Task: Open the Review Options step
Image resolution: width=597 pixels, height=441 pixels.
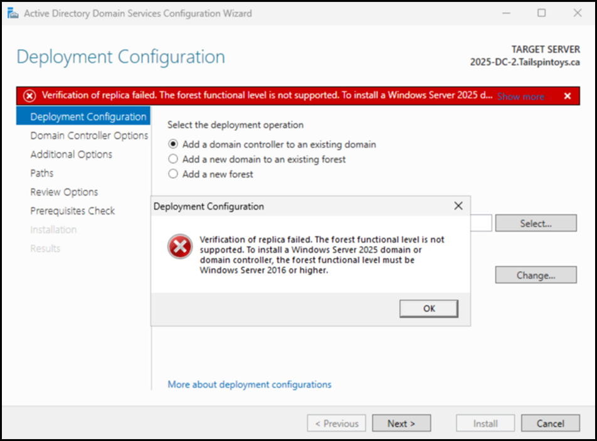Action: (x=64, y=192)
